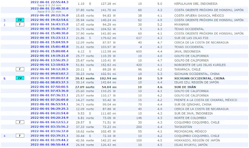Open the 2022-06-01 01:19:44.2 Hokkaido event

[49, 140]
